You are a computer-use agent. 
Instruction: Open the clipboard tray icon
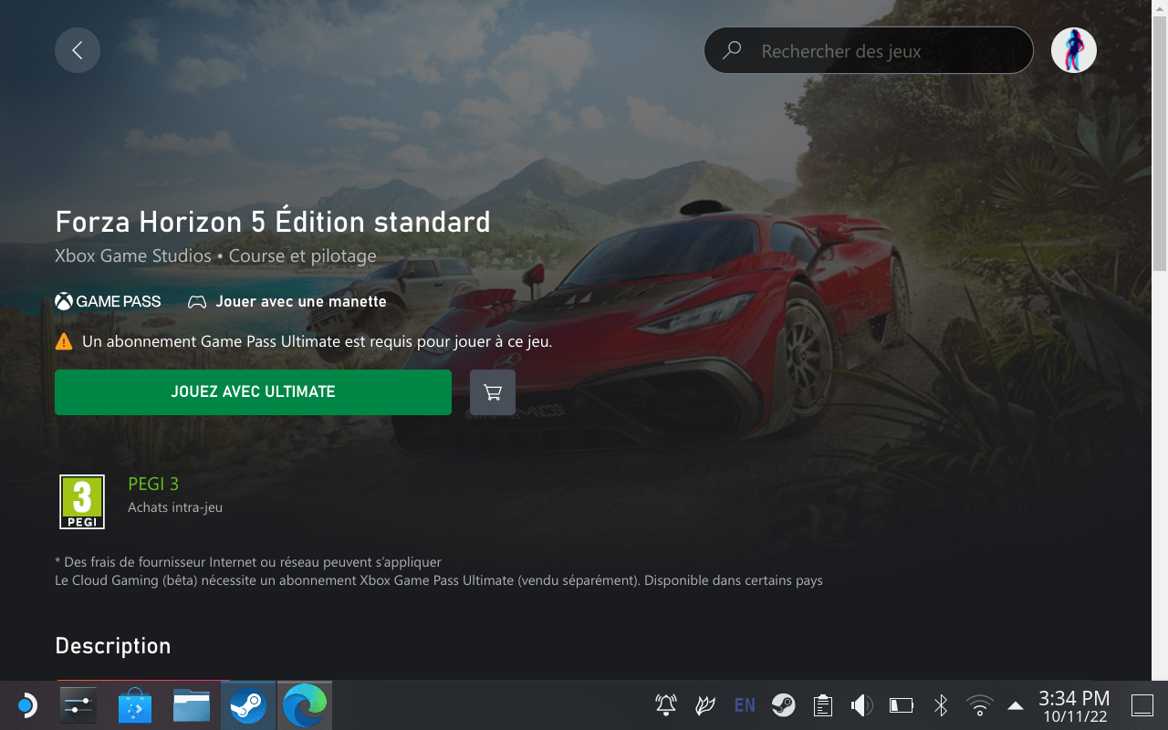[822, 704]
